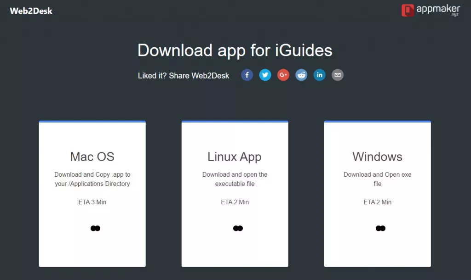Open the appmaker.xyz logo link
Viewport: 471px width, 280px height.
431,10
